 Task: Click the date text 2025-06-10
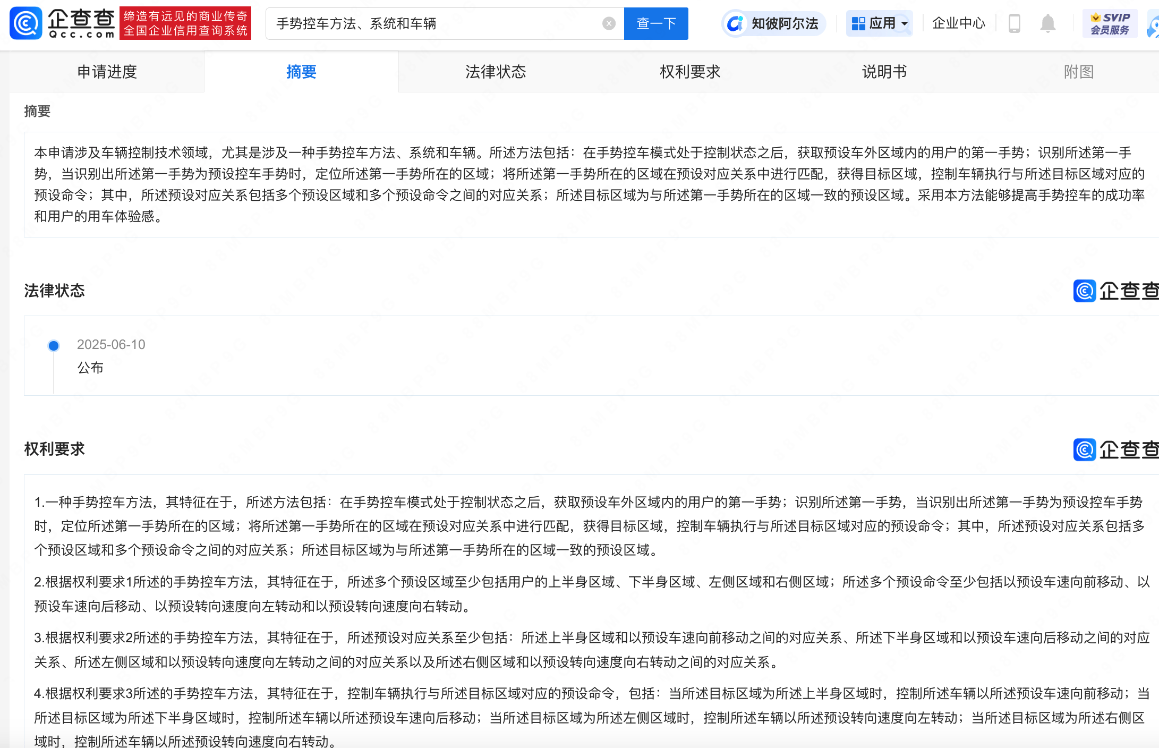(x=111, y=345)
